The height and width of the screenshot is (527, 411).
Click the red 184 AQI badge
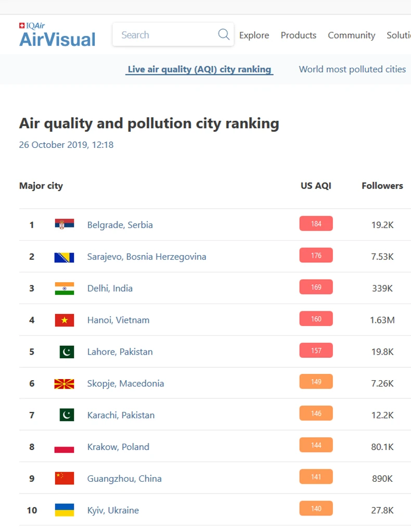point(316,224)
